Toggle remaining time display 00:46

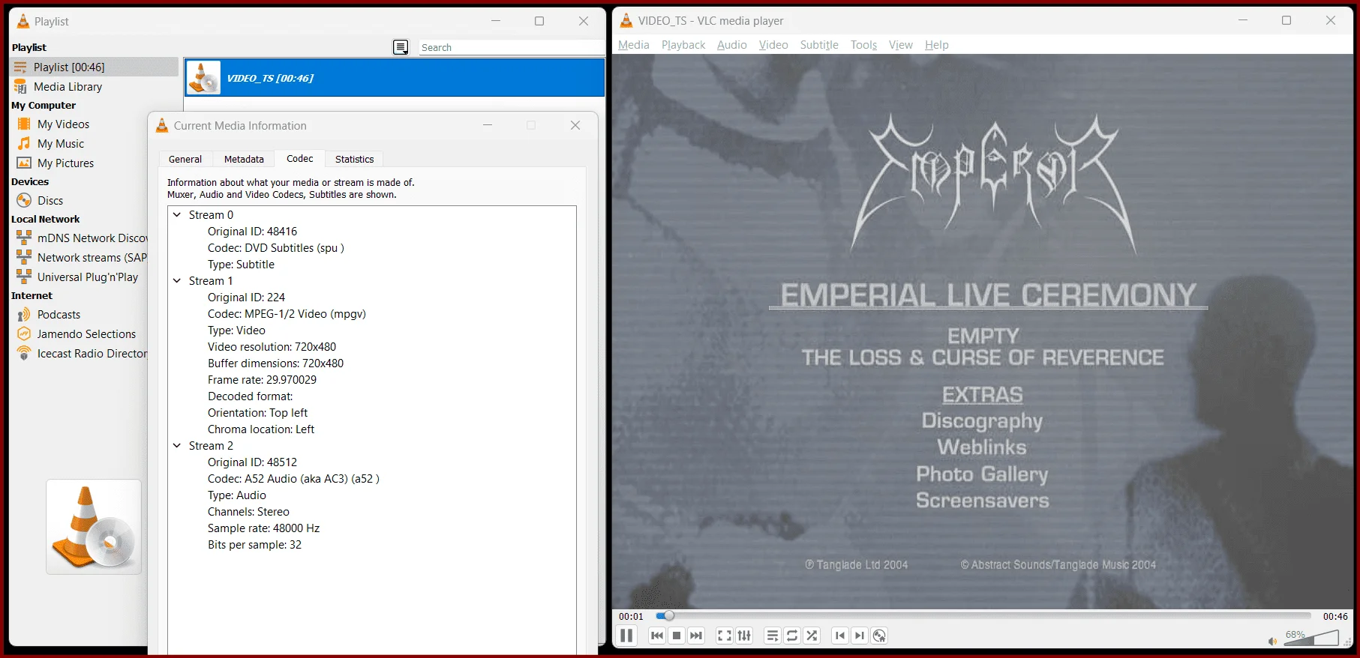pyautogui.click(x=1335, y=616)
